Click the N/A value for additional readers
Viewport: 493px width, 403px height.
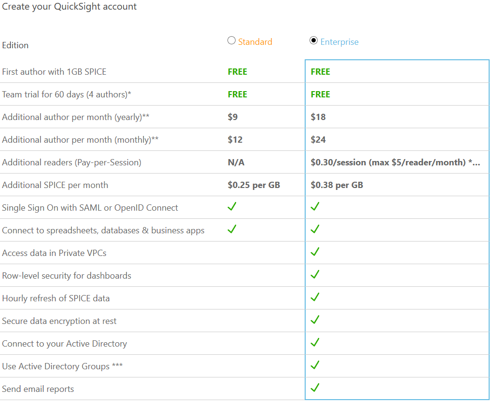[x=236, y=162]
